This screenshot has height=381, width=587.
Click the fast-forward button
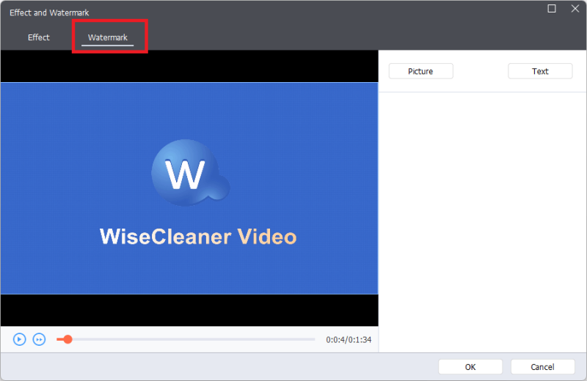click(x=39, y=339)
